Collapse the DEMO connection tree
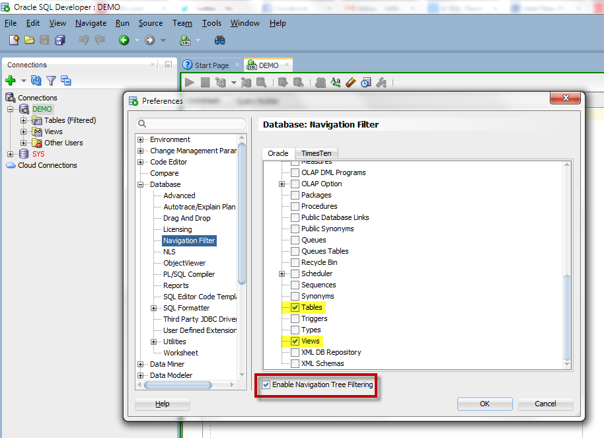The width and height of the screenshot is (604, 438). point(9,108)
